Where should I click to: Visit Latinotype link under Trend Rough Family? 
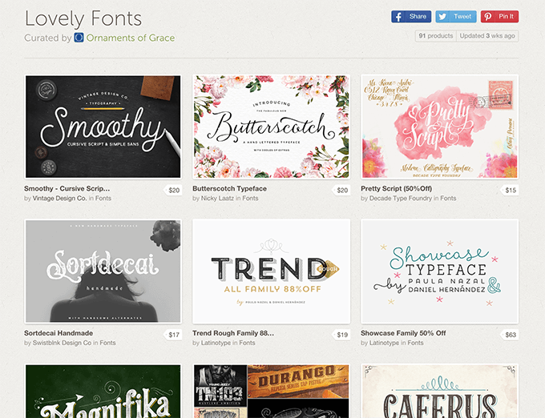[x=216, y=343]
